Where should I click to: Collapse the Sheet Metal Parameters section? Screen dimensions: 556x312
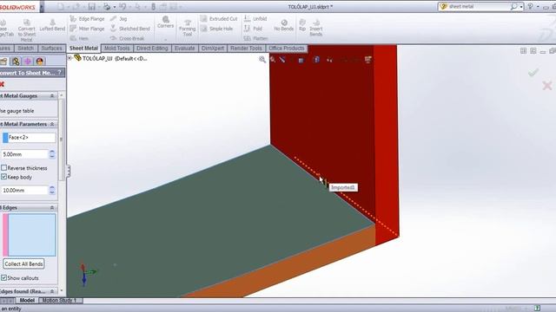click(52, 124)
